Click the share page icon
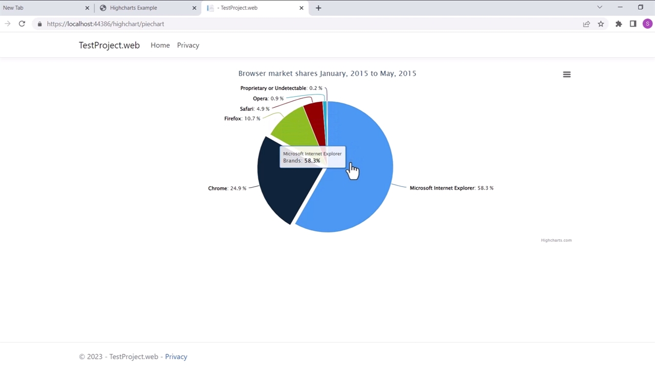Screen dimensions: 655x368 (x=586, y=24)
